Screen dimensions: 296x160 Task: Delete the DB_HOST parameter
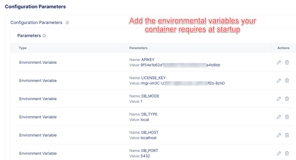coord(287,135)
